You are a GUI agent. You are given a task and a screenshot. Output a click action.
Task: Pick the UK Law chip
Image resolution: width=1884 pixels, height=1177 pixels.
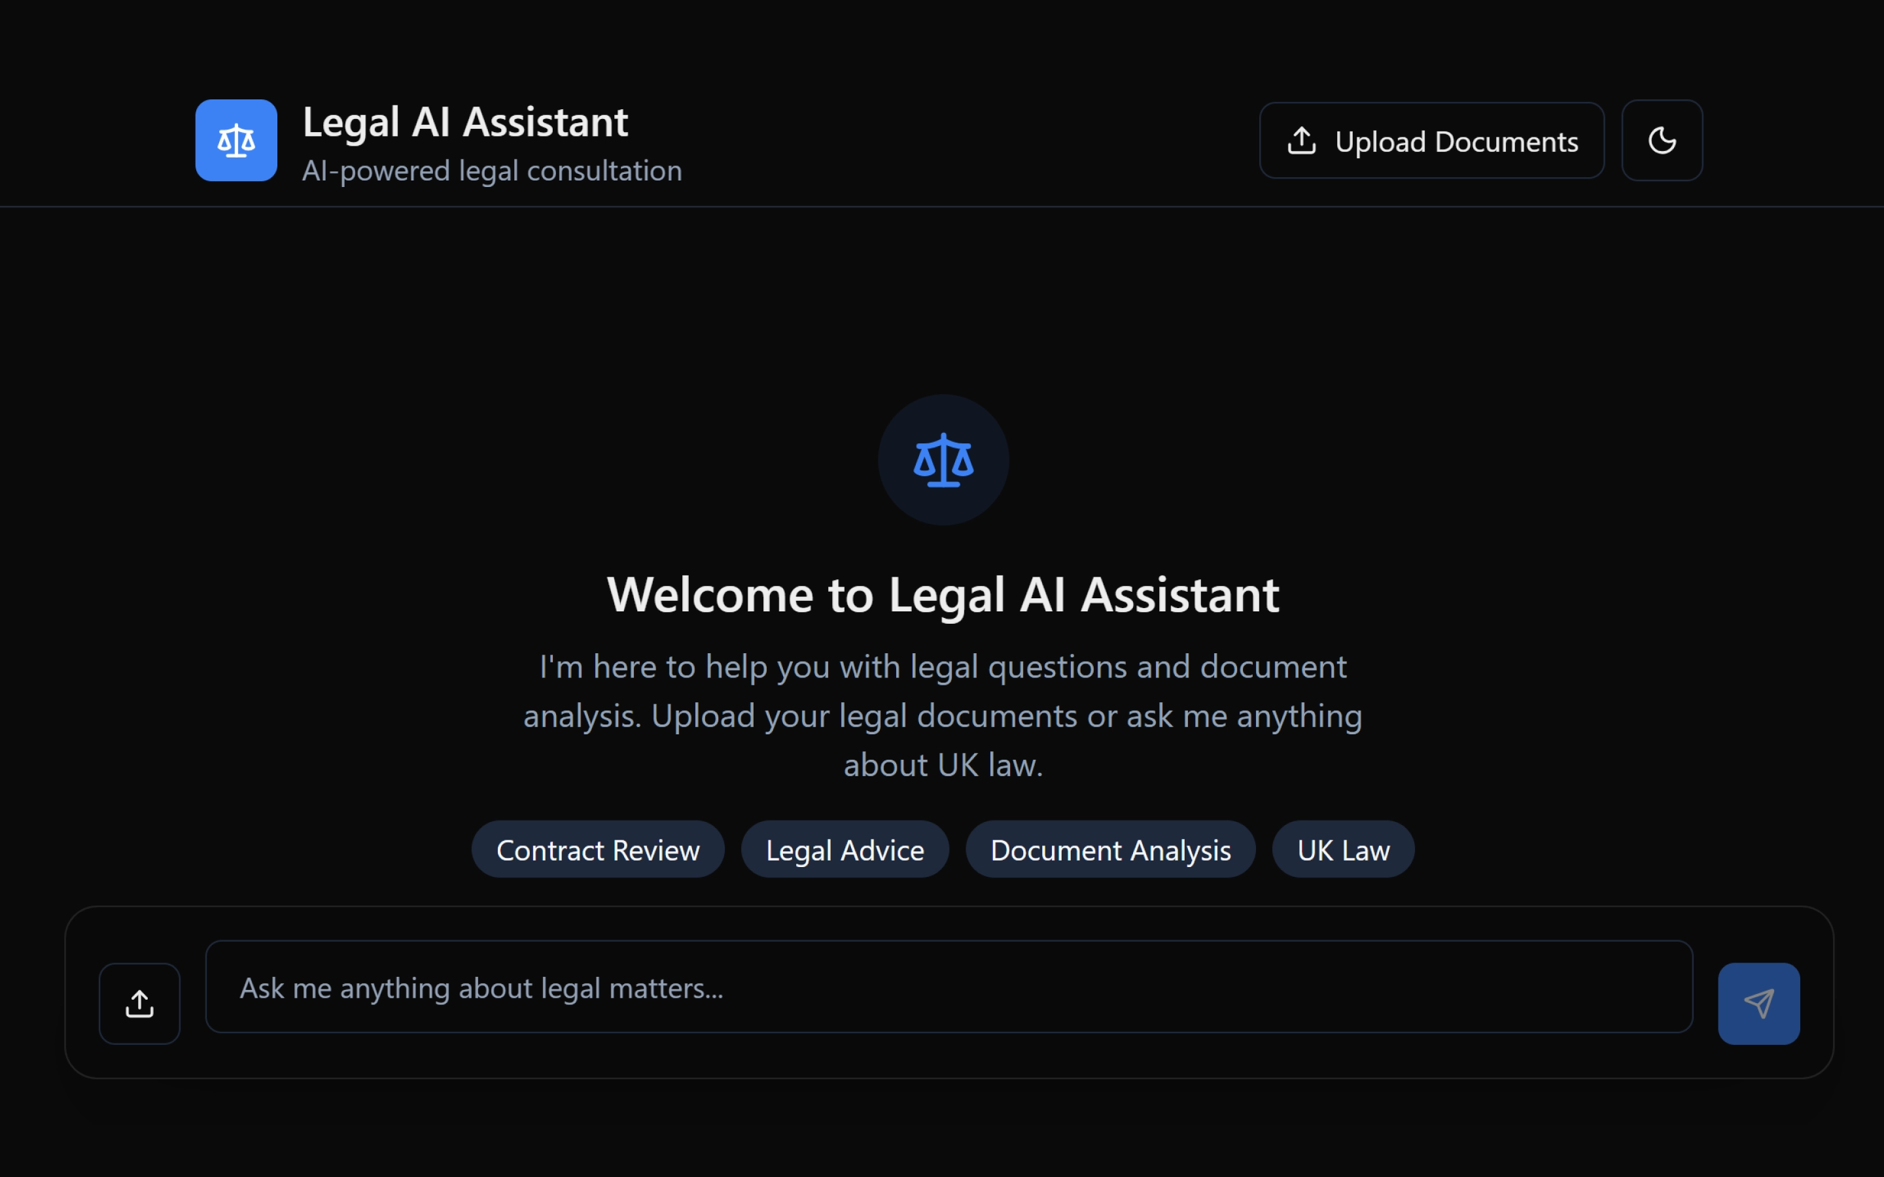point(1343,849)
